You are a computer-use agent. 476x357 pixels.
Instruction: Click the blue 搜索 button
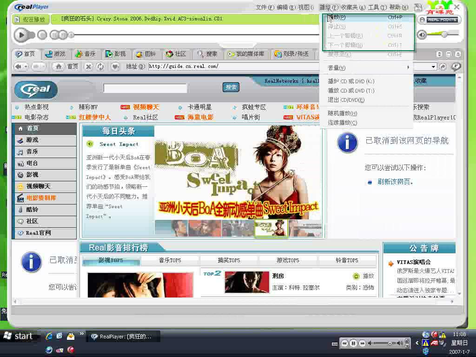coord(231,87)
